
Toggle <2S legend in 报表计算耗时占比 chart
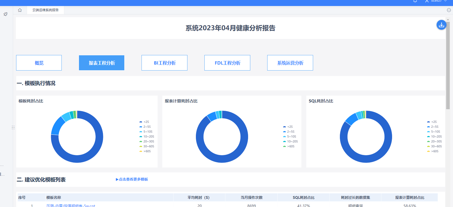coord(288,127)
